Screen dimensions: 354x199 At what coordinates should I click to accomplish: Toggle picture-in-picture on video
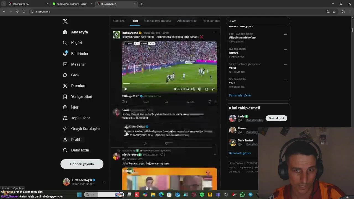pos(206,89)
